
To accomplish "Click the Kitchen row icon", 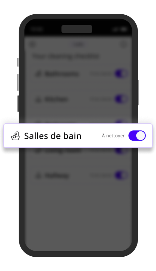I will 38,99.
